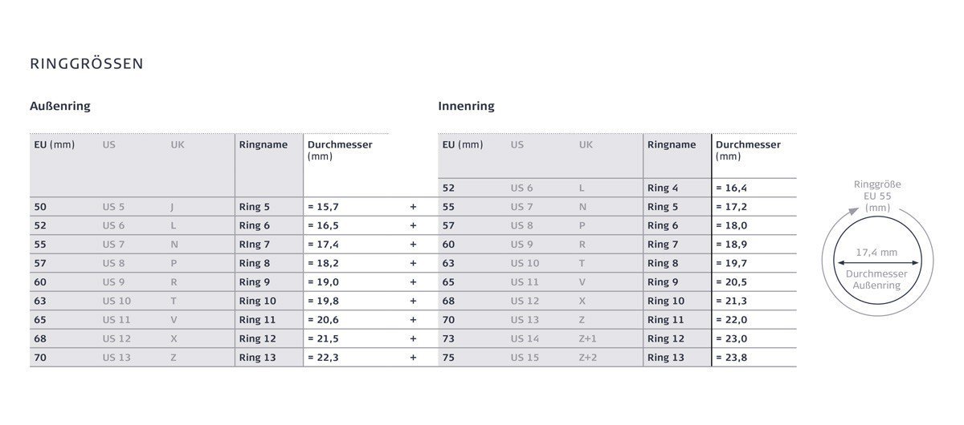Select the Z+1 UK size cell

(588, 338)
